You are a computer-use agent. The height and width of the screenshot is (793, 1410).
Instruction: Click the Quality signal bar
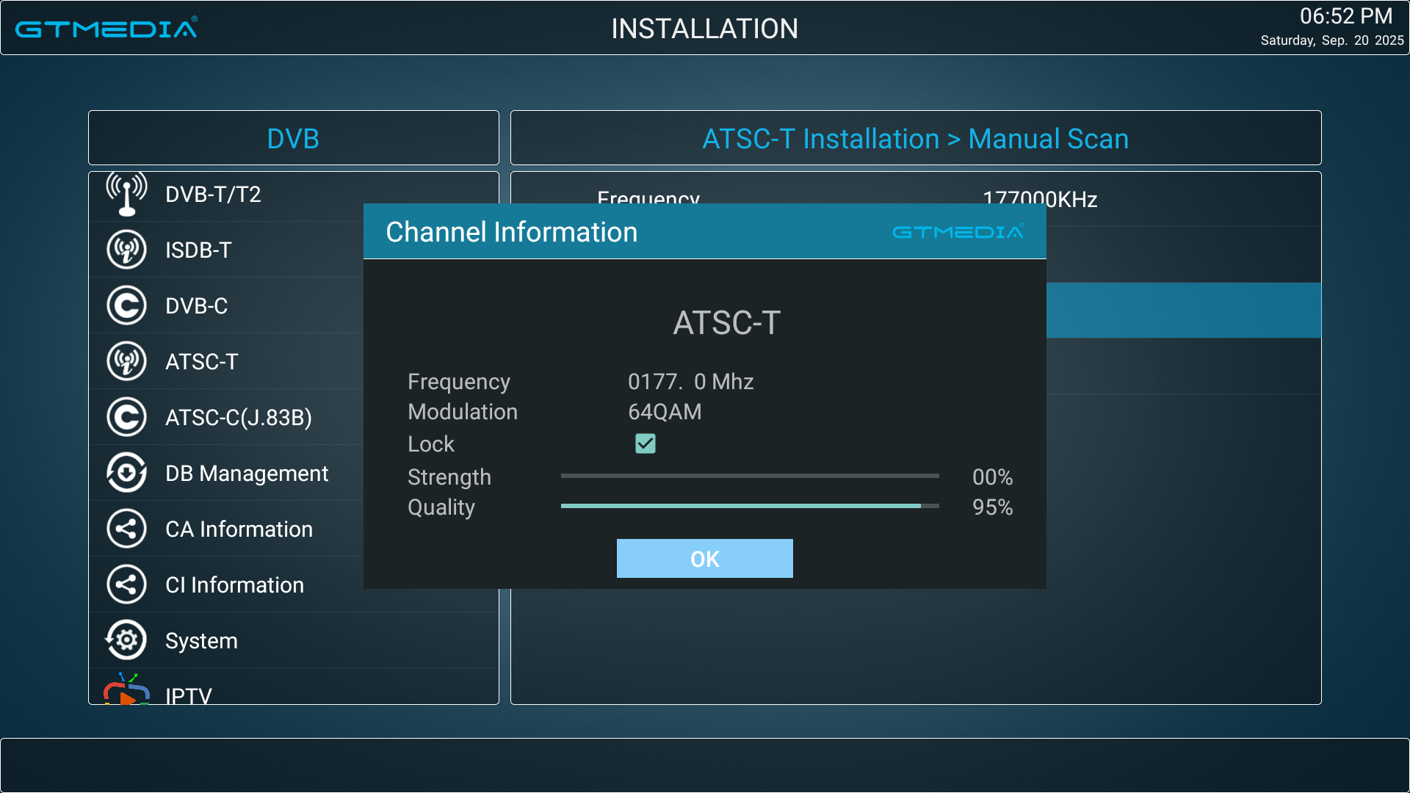750,506
